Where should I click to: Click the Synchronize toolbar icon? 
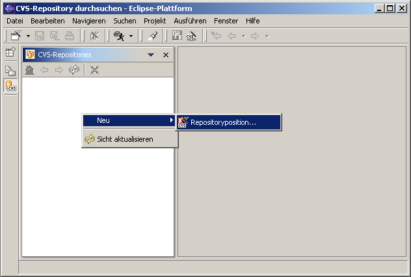pyautogui.click(x=177, y=36)
